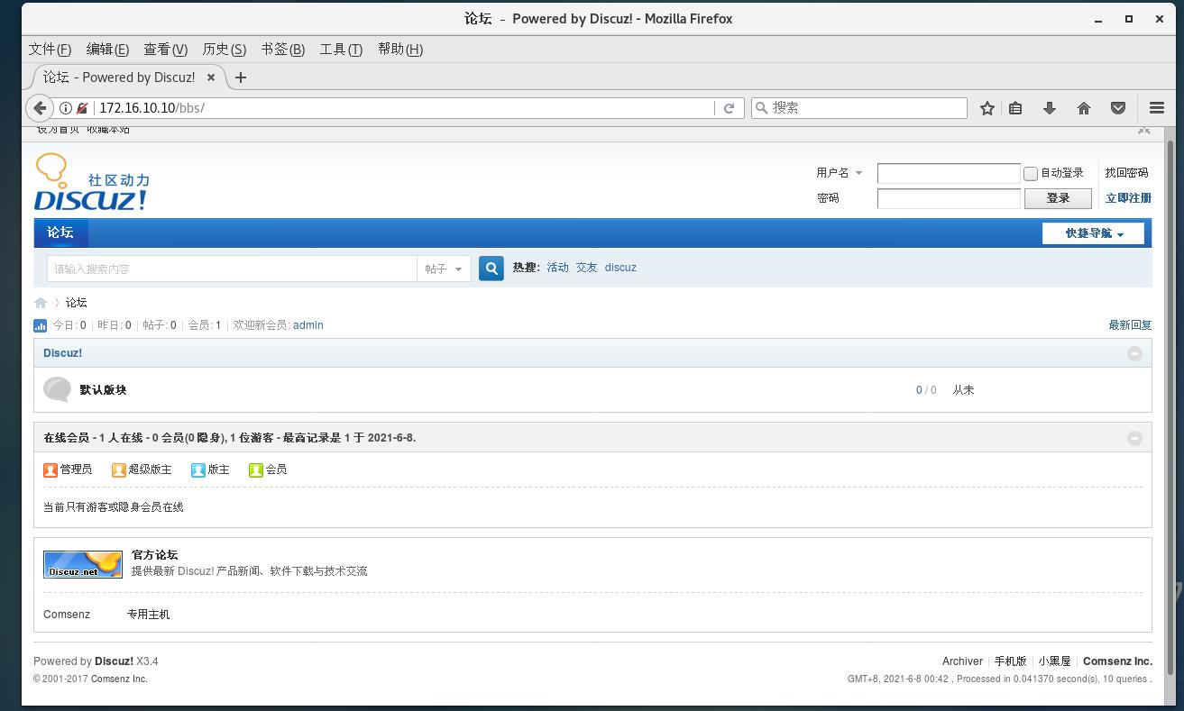Open a new tab with plus button
This screenshot has width=1184, height=711.
pos(240,77)
